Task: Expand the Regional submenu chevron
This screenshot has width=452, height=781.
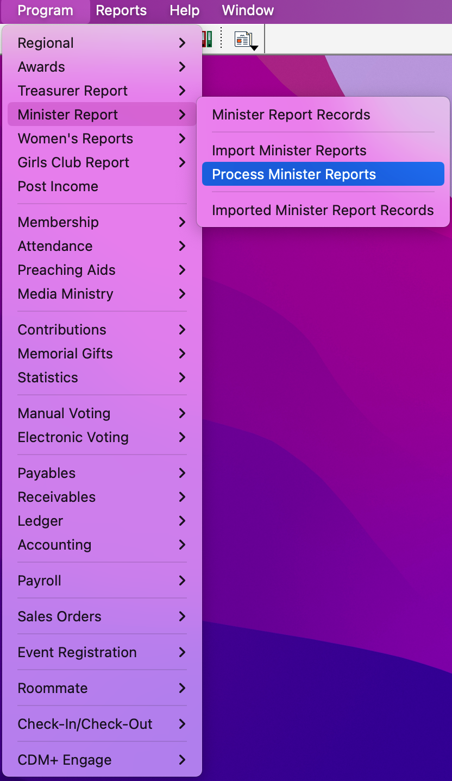Action: [x=182, y=43]
